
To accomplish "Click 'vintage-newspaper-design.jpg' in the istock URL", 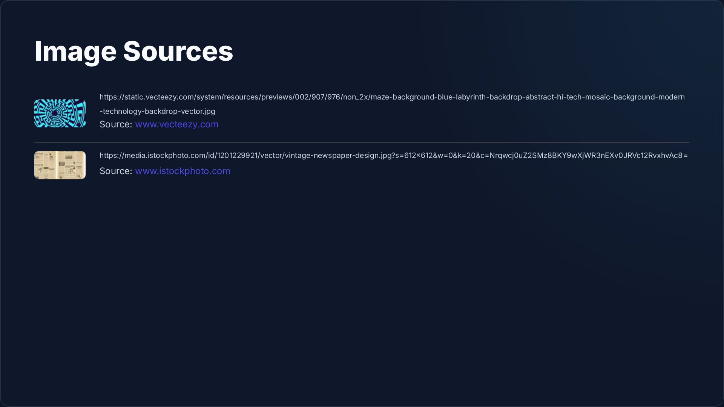I will pos(338,155).
